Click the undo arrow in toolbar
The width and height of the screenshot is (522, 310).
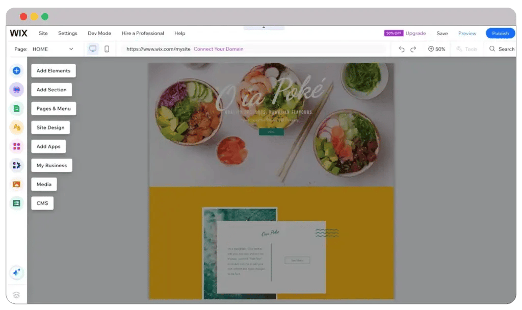[402, 49]
